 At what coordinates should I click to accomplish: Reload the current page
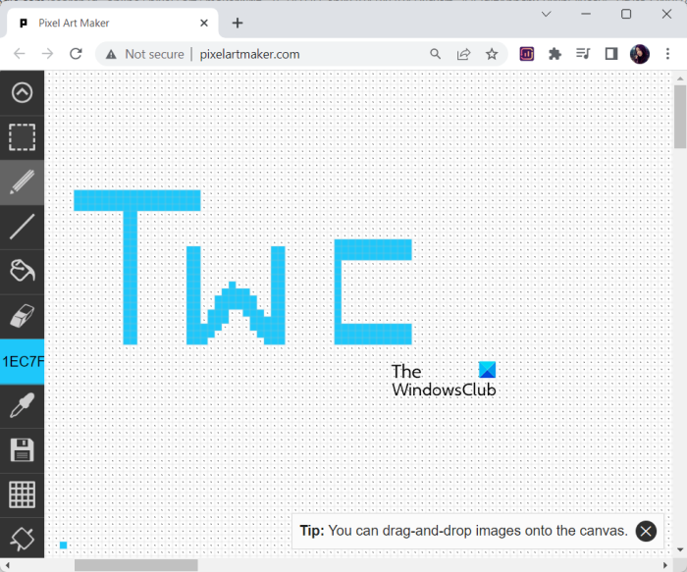click(76, 54)
